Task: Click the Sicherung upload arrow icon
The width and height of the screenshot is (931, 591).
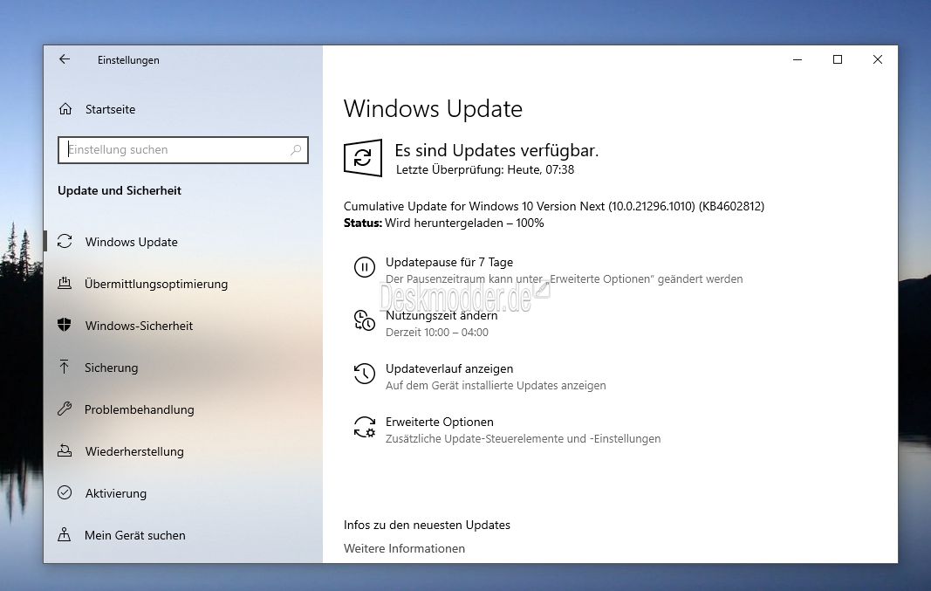Action: (65, 367)
